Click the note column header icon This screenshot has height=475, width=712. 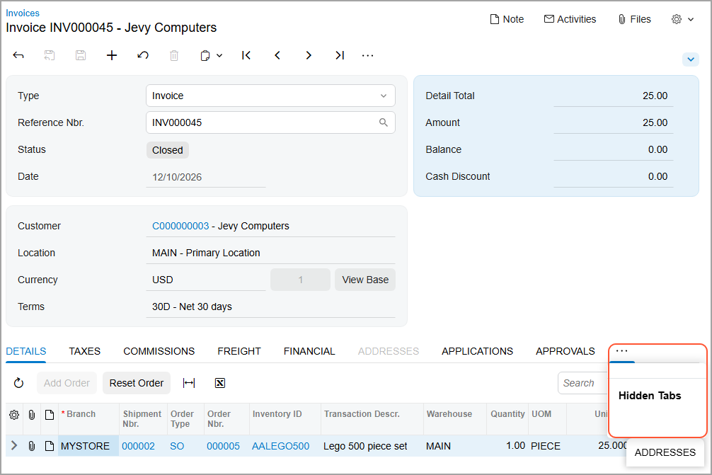50,415
